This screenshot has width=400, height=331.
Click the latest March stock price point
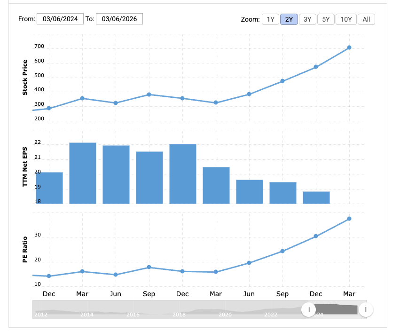(x=349, y=47)
